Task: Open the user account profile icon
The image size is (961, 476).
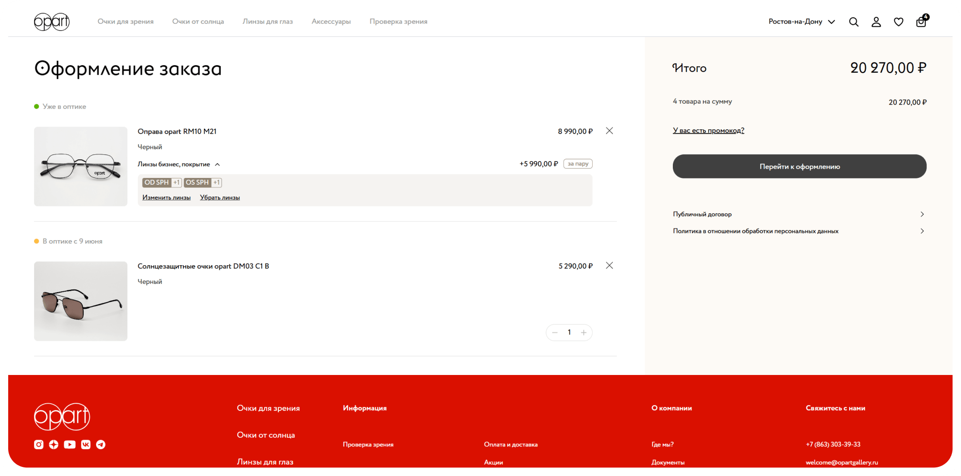Action: [876, 22]
